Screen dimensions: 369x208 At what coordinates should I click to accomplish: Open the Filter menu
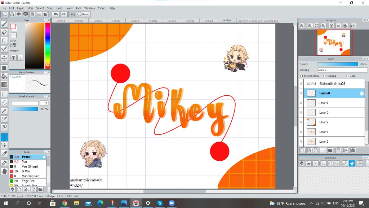tap(30, 8)
